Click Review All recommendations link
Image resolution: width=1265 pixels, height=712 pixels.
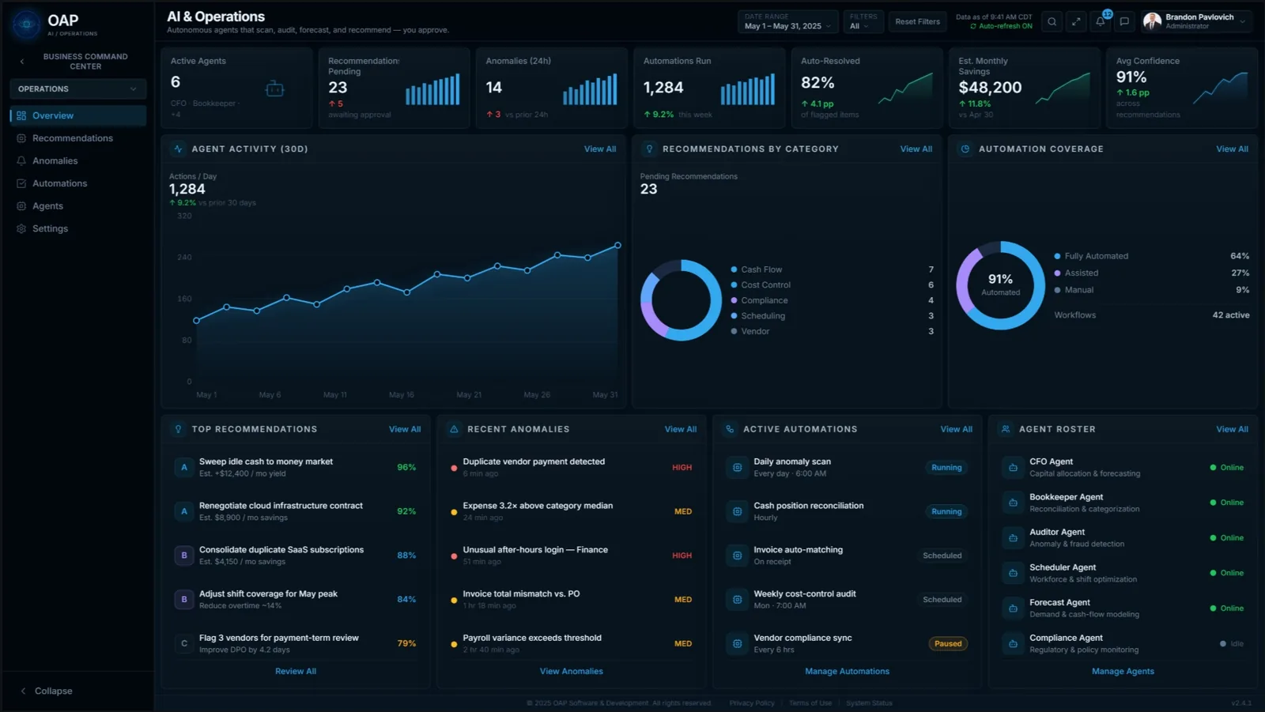pyautogui.click(x=296, y=672)
